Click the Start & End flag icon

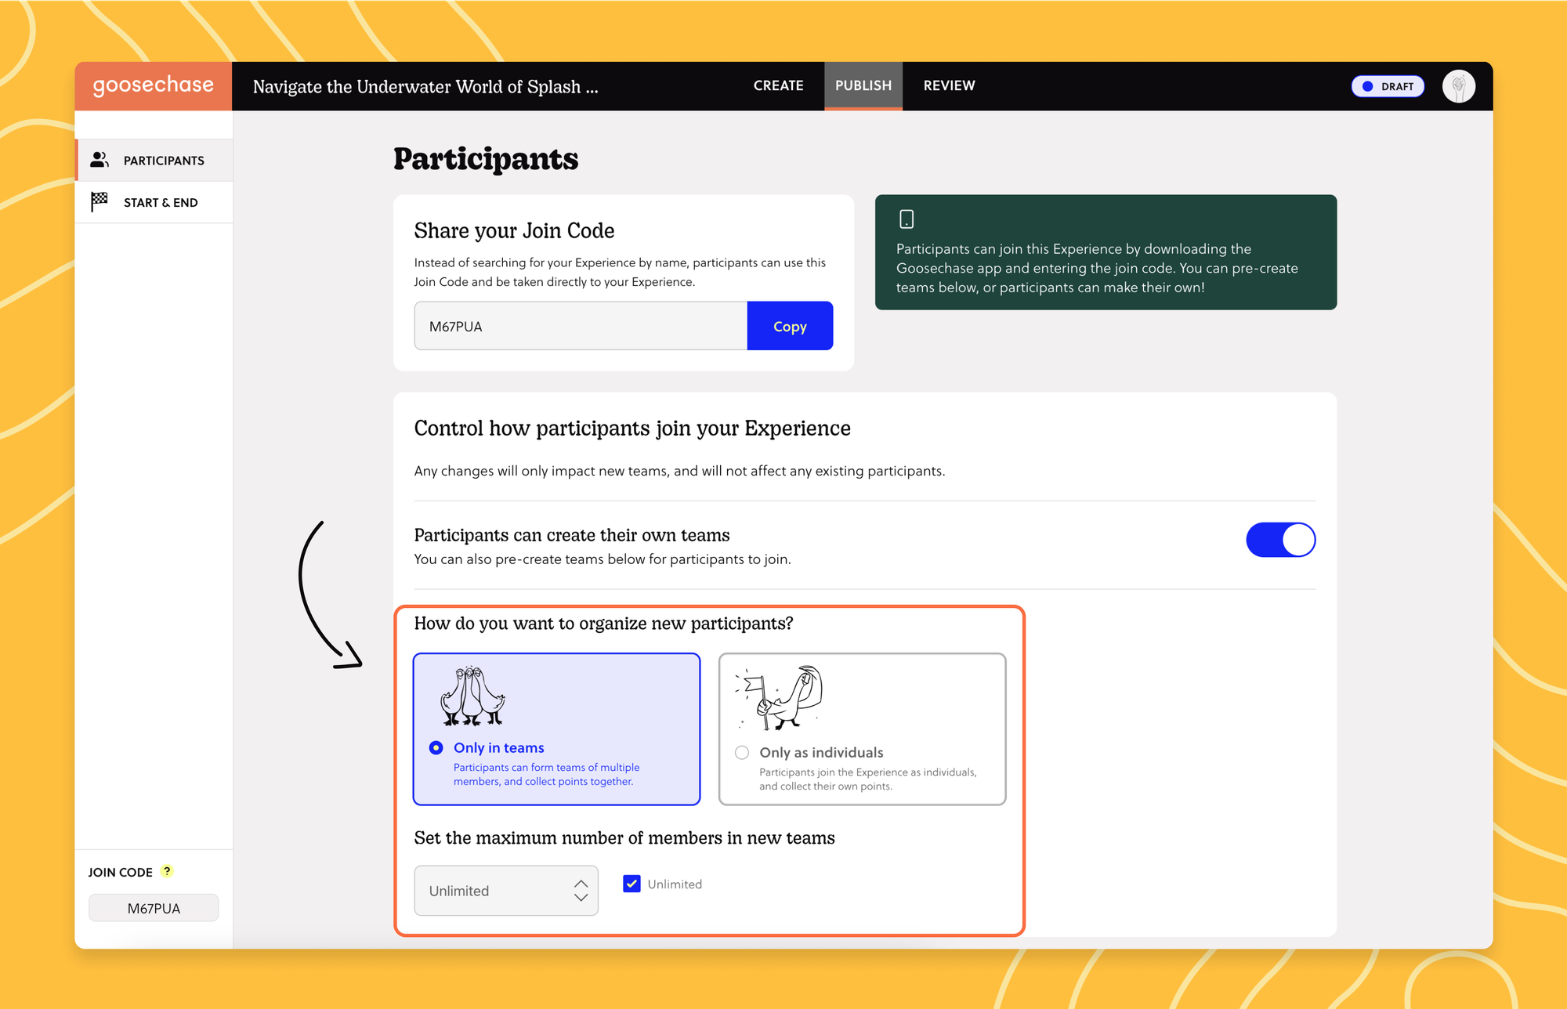[x=99, y=202]
